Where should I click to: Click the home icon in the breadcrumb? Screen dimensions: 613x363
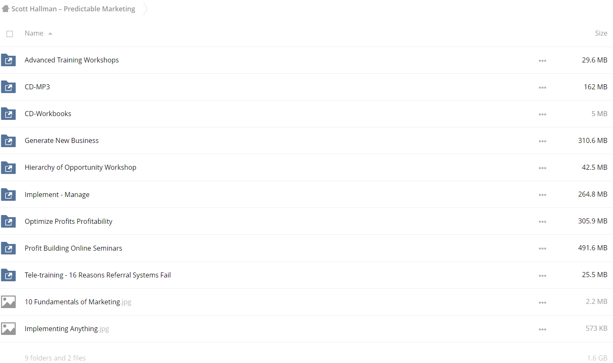(x=5, y=9)
